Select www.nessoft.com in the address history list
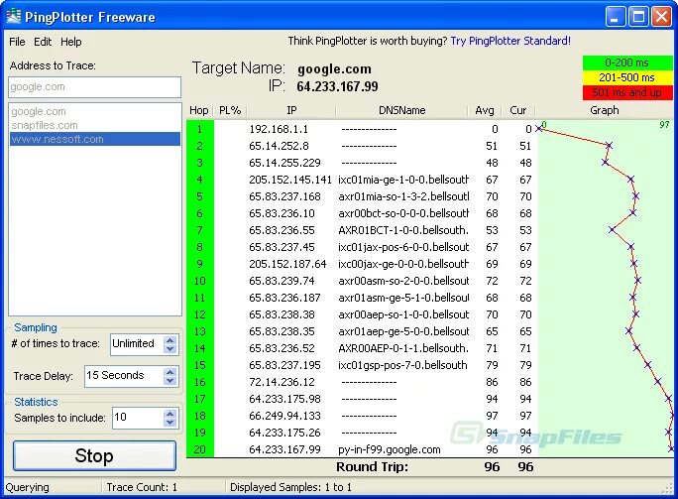This screenshot has height=499, width=678. pyautogui.click(x=95, y=139)
